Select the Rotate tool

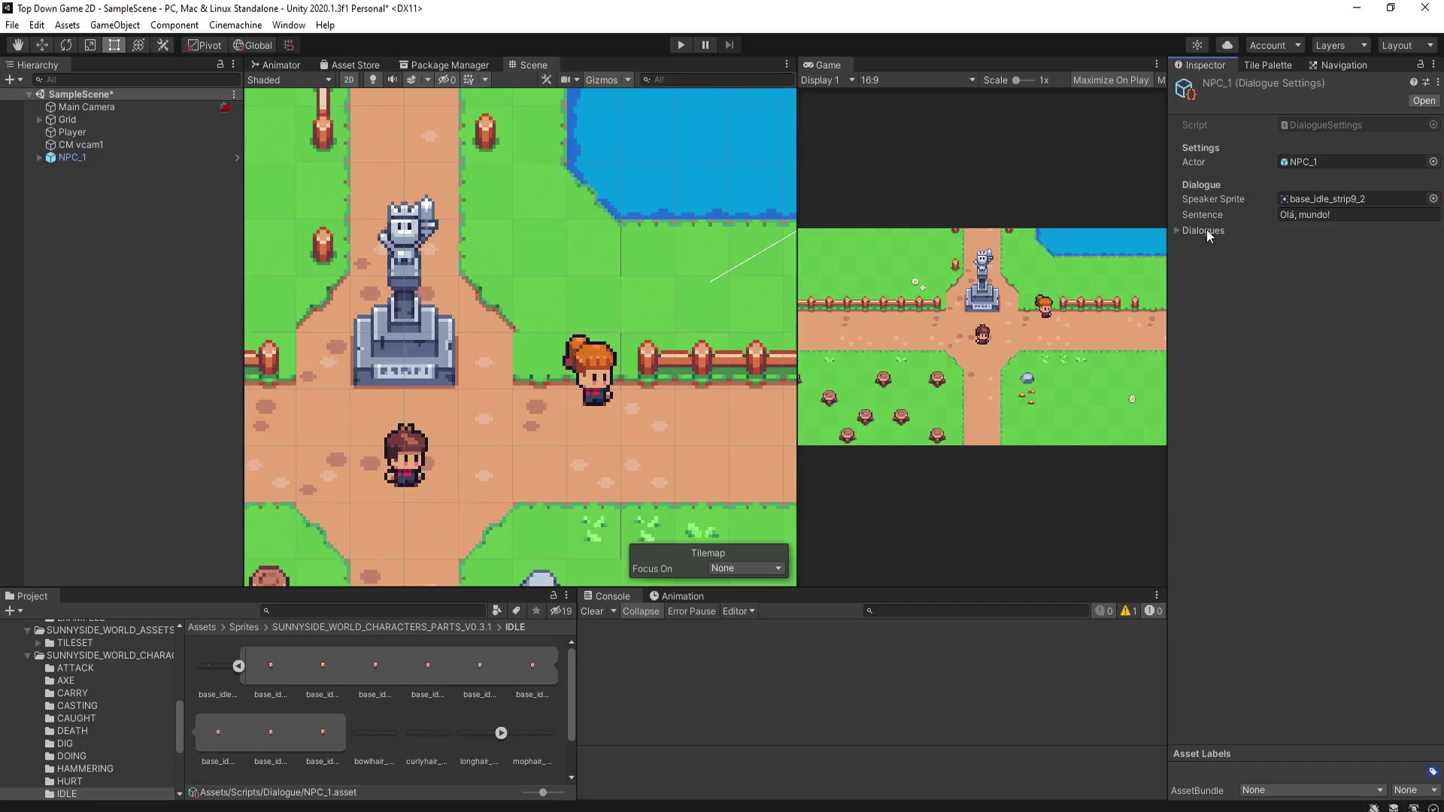click(66, 45)
